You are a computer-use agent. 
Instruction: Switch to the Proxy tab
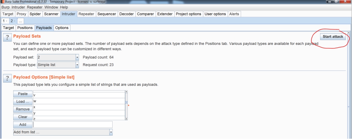coord(22,14)
